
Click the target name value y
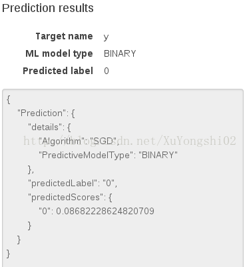tap(106, 37)
